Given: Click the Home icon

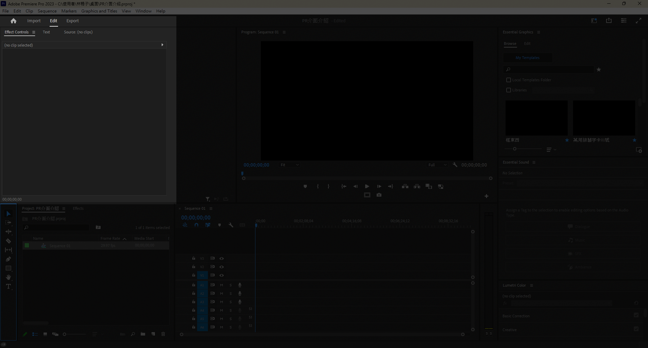Looking at the screenshot, I should (13, 21).
